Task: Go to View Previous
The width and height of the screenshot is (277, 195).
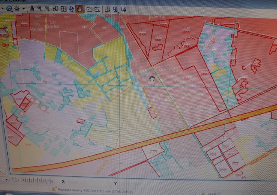Action: point(90,8)
